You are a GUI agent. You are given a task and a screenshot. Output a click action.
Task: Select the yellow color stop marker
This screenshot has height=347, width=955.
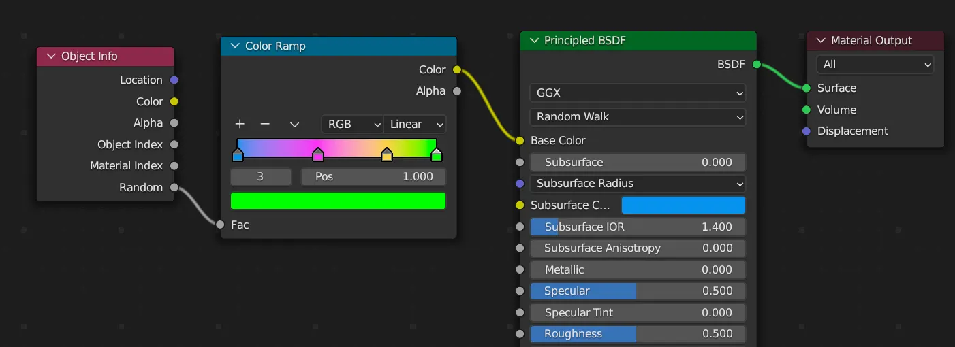tap(387, 156)
